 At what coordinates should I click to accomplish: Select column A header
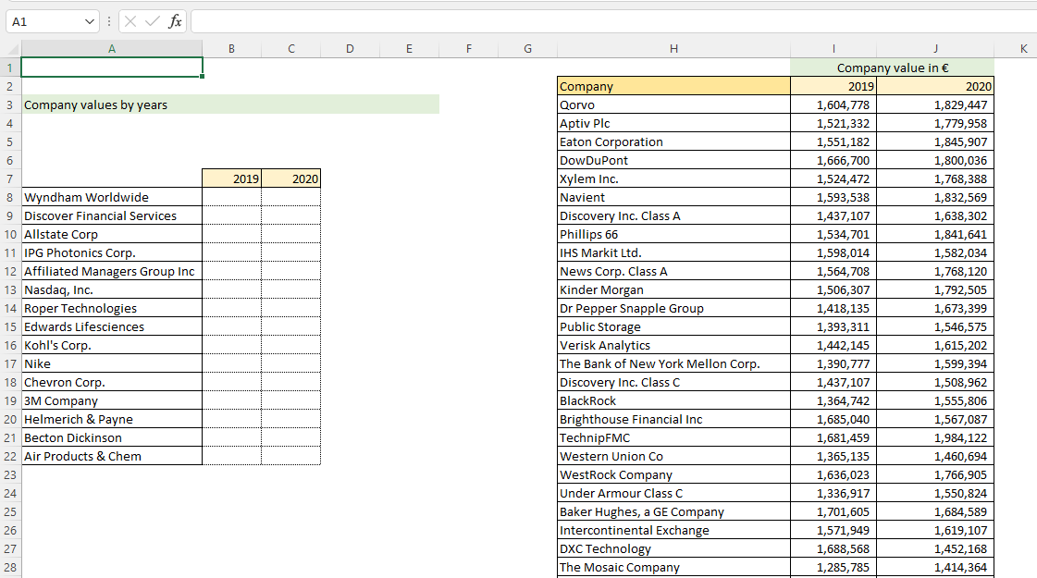click(112, 49)
